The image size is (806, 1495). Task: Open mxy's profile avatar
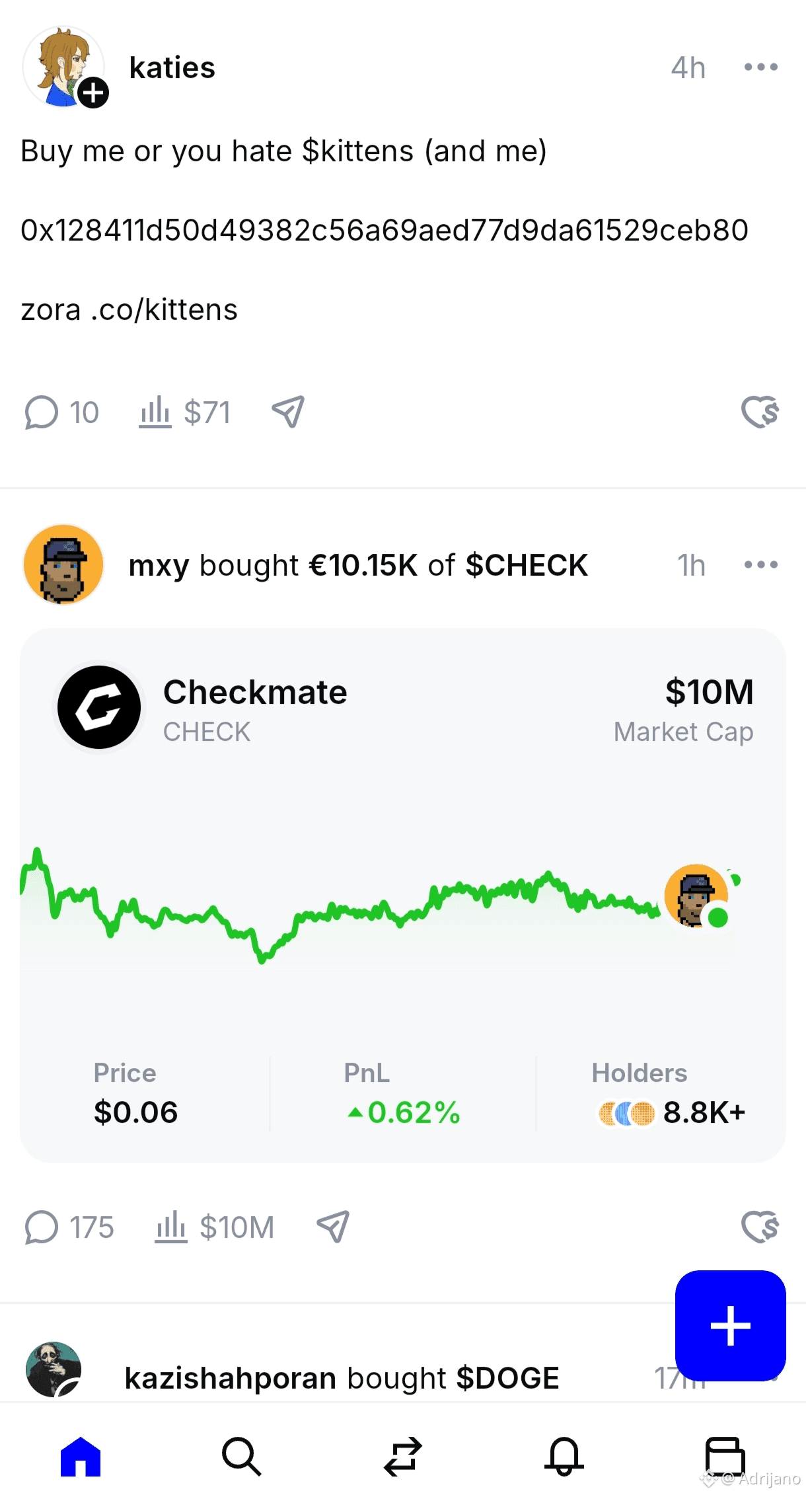tap(63, 564)
